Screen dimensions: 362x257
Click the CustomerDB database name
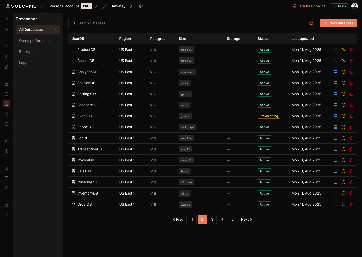88,182
